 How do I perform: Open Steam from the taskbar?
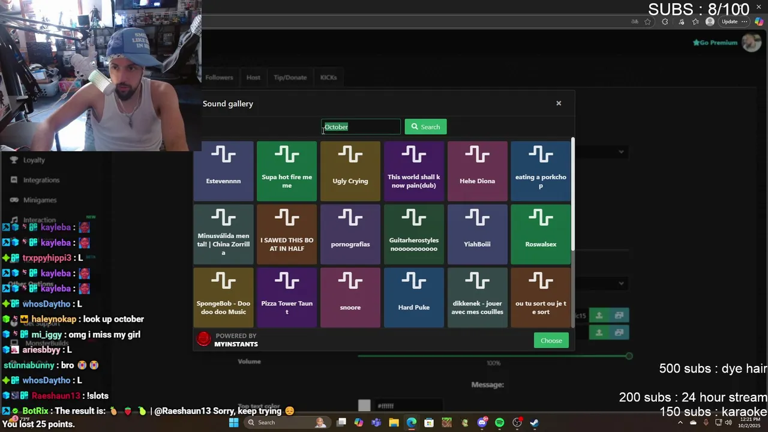click(x=534, y=422)
